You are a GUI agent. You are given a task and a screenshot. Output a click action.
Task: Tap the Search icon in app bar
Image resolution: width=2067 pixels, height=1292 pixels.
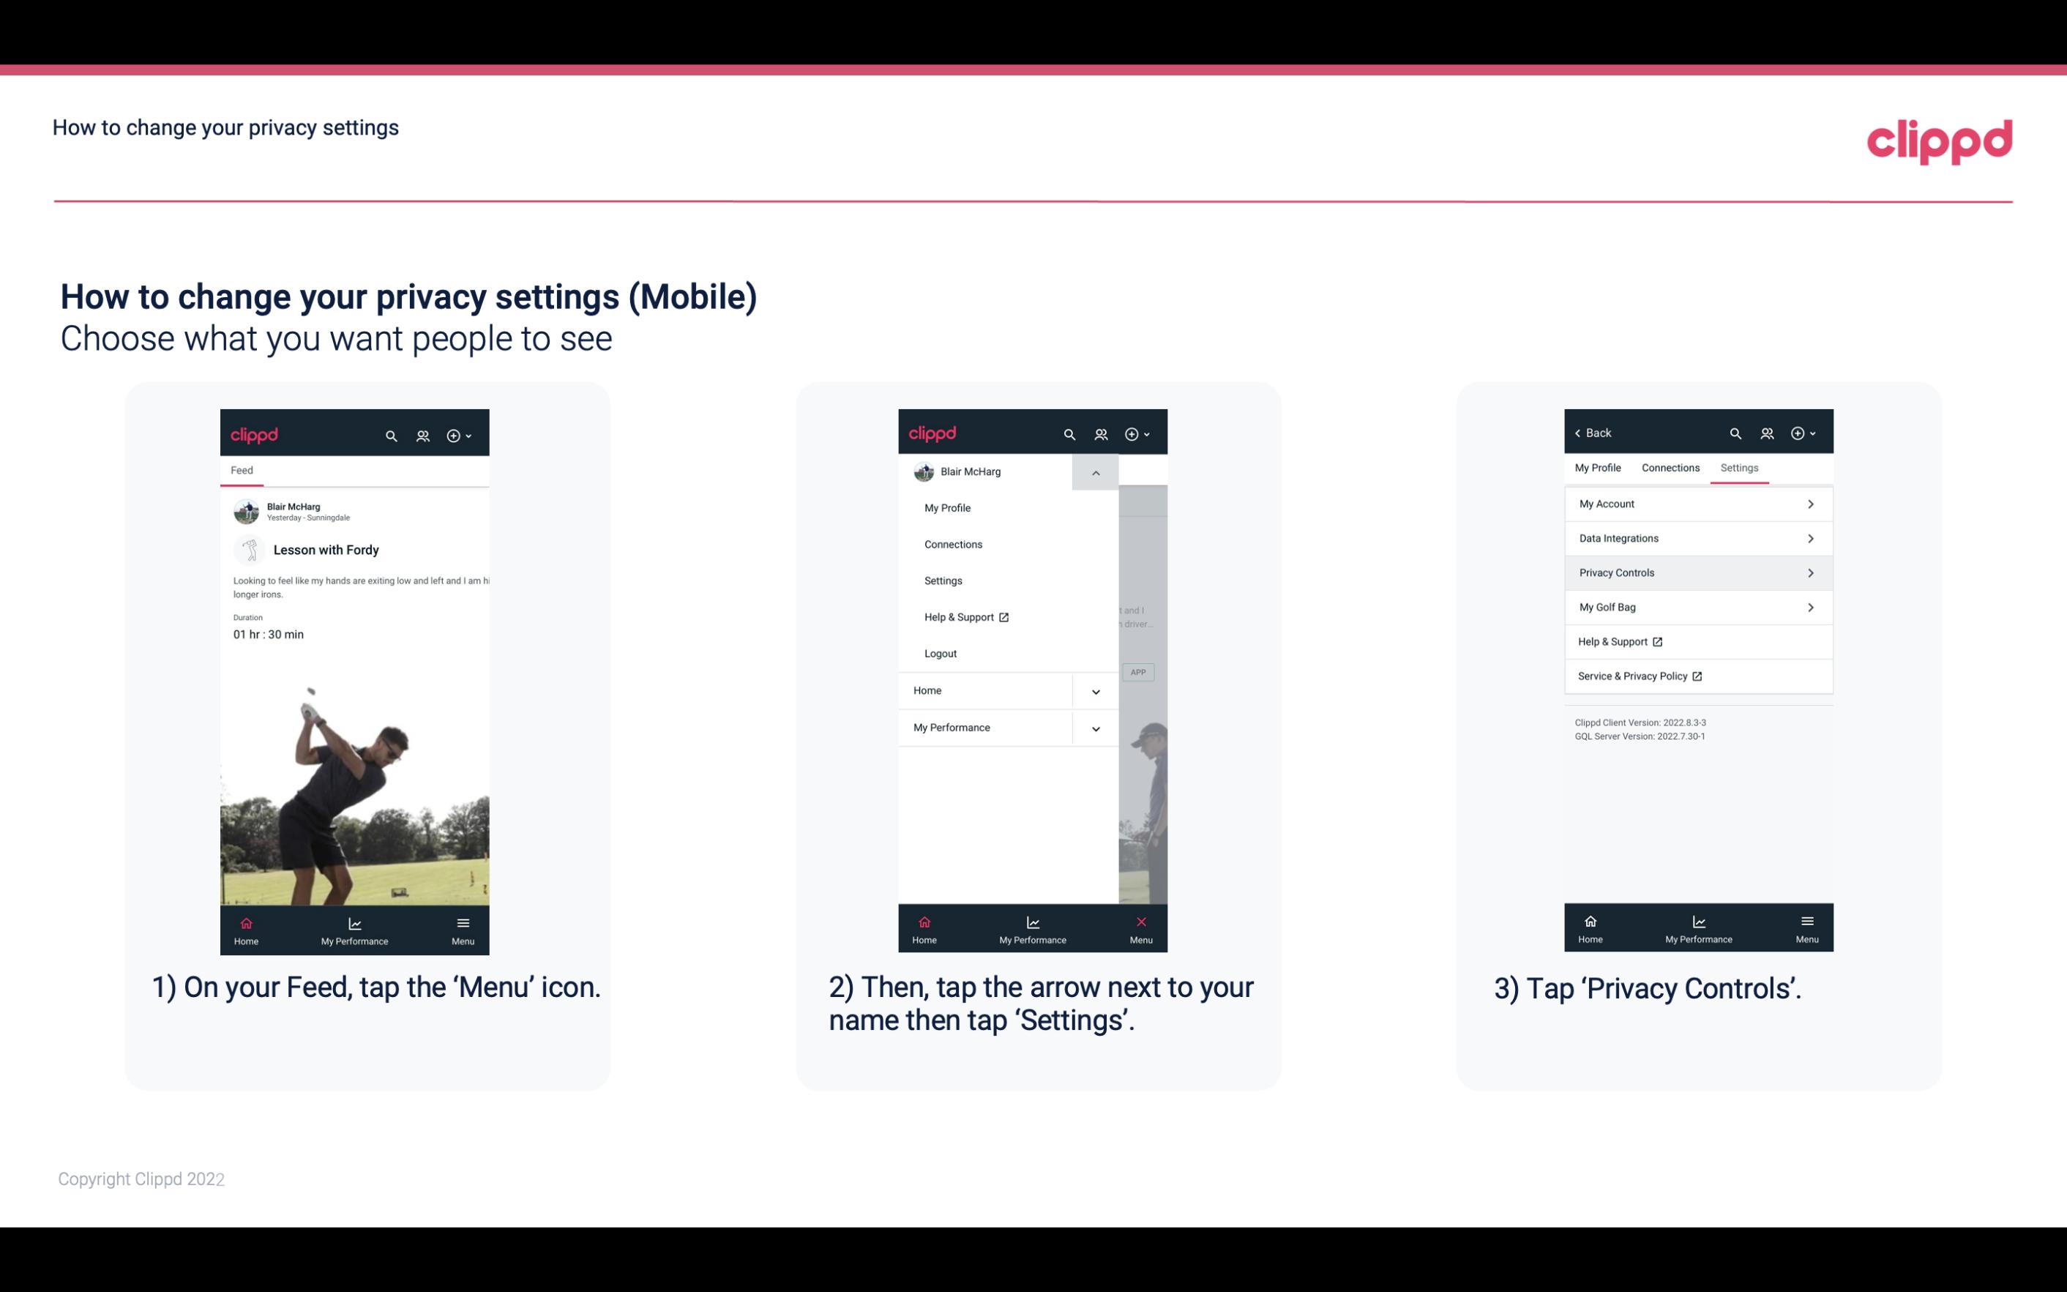[x=392, y=435]
